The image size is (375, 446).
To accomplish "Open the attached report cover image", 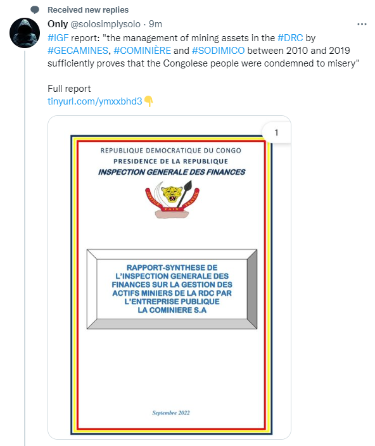I will coord(169,277).
